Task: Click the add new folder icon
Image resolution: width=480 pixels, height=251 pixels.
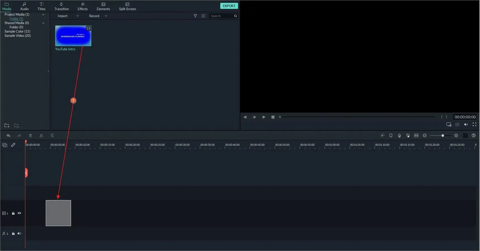Action: pyautogui.click(x=7, y=126)
